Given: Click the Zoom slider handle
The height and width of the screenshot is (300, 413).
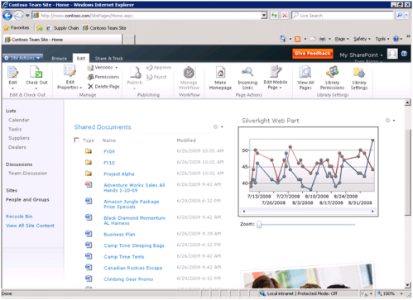Looking at the screenshot, I should [x=259, y=225].
